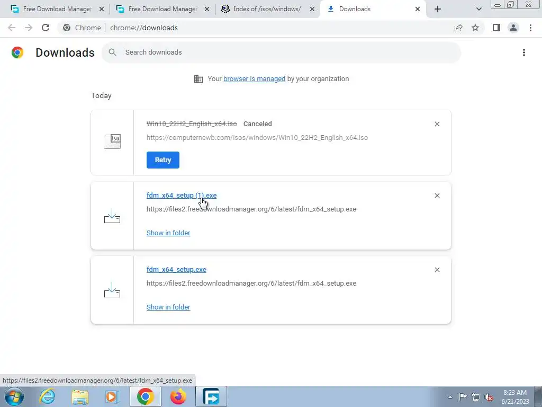This screenshot has height=407, width=542.
Task: Click the Chrome logo beside Downloads title
Action: pos(17,52)
